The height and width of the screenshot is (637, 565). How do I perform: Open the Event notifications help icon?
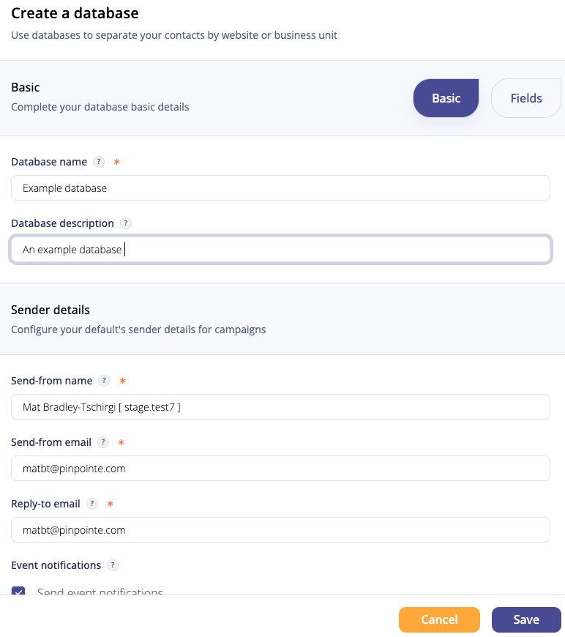pos(113,565)
